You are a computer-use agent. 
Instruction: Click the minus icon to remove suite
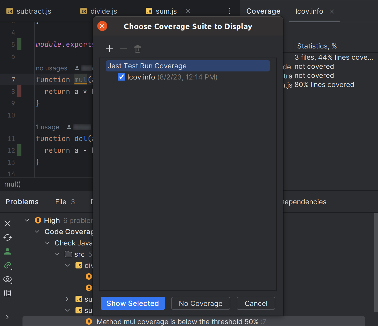tap(123, 49)
